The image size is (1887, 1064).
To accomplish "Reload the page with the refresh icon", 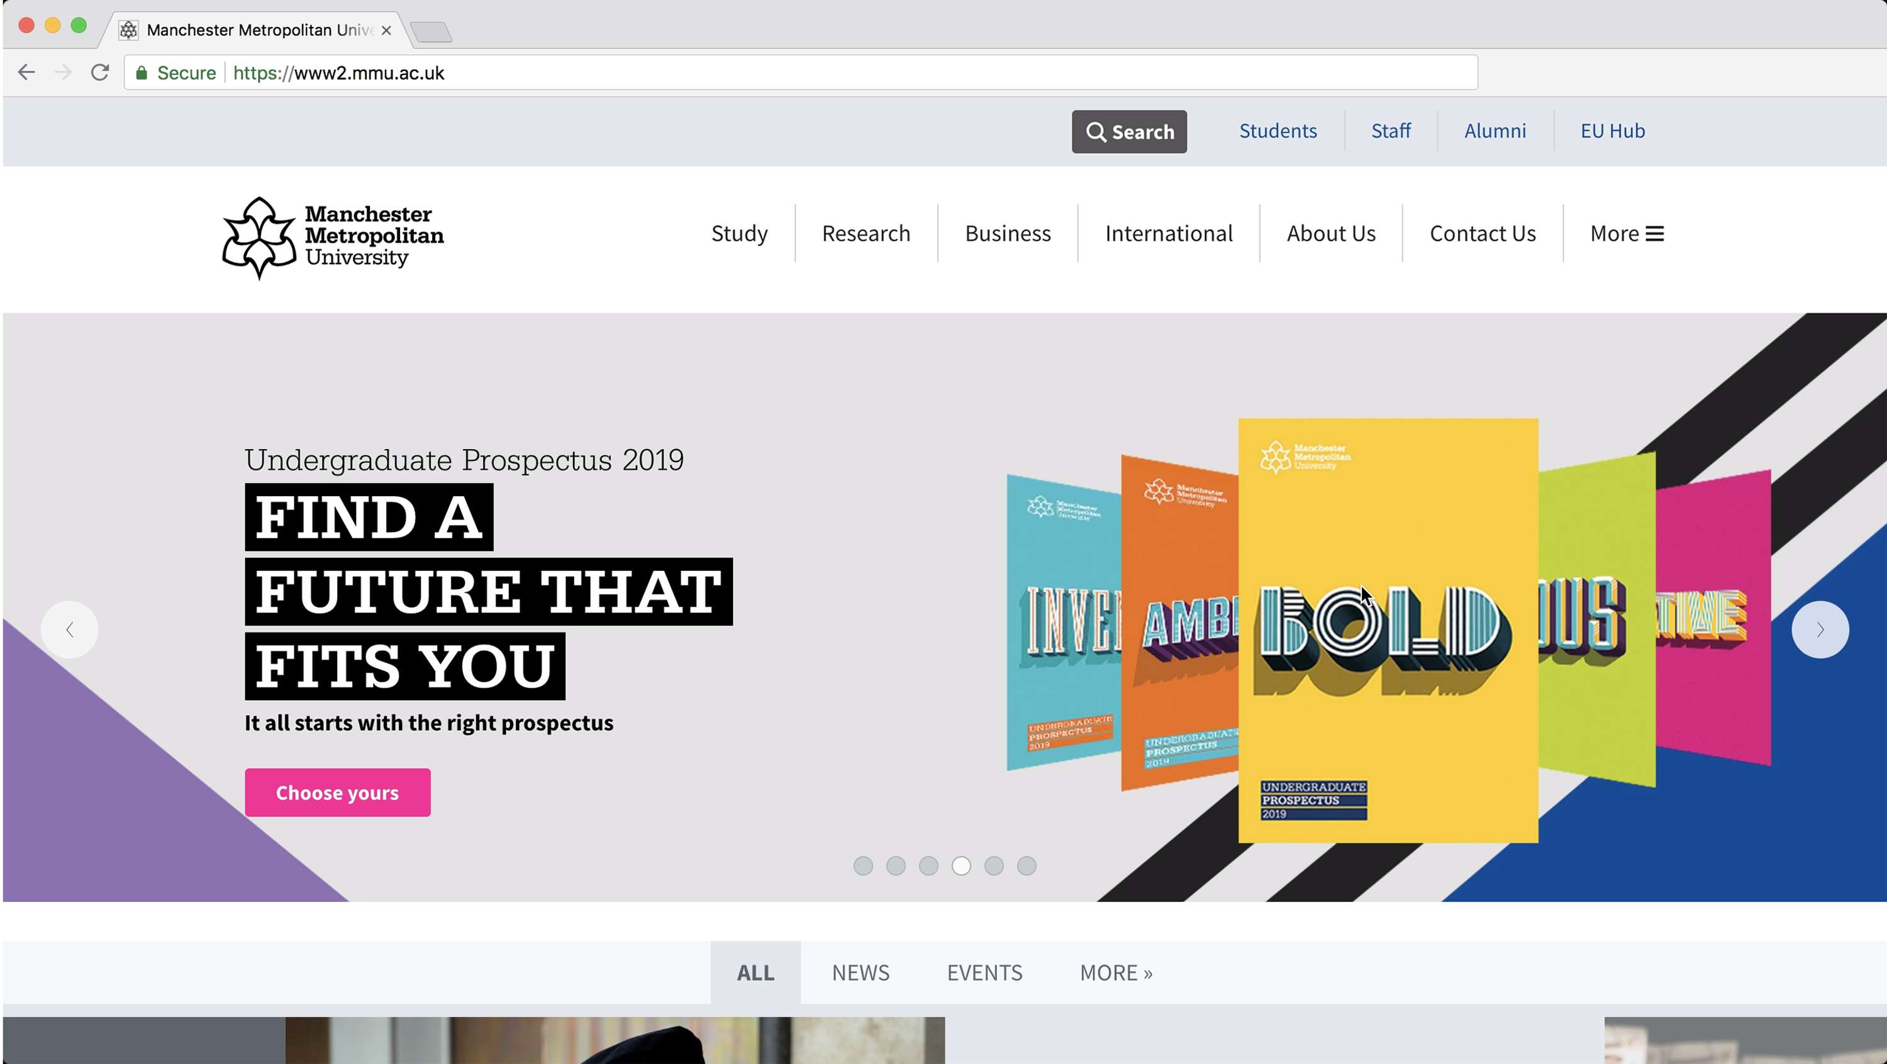I will 99,72.
